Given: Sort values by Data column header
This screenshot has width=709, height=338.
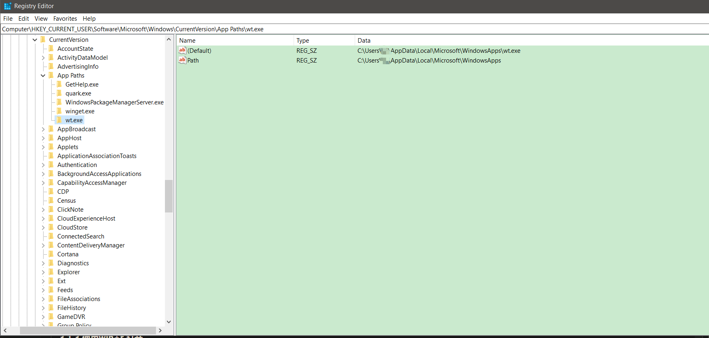Looking at the screenshot, I should pyautogui.click(x=531, y=40).
